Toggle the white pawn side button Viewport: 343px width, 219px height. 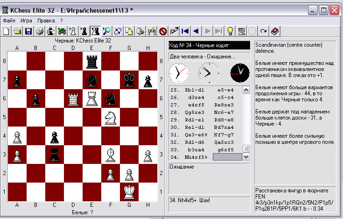[73, 31]
